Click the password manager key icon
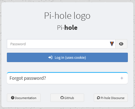Viewport: 135px width, 109px height. point(112,44)
